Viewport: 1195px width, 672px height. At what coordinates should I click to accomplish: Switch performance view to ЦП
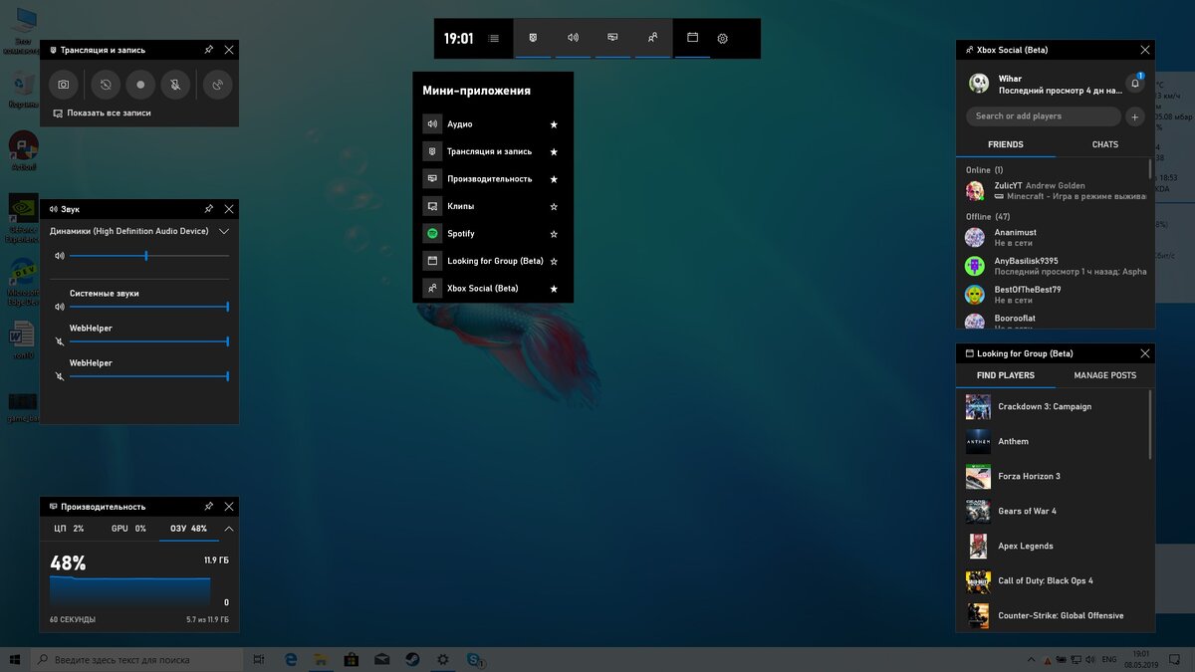69,529
